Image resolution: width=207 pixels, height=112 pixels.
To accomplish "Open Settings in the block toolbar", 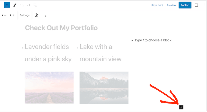I will pyautogui.click(x=25, y=15).
